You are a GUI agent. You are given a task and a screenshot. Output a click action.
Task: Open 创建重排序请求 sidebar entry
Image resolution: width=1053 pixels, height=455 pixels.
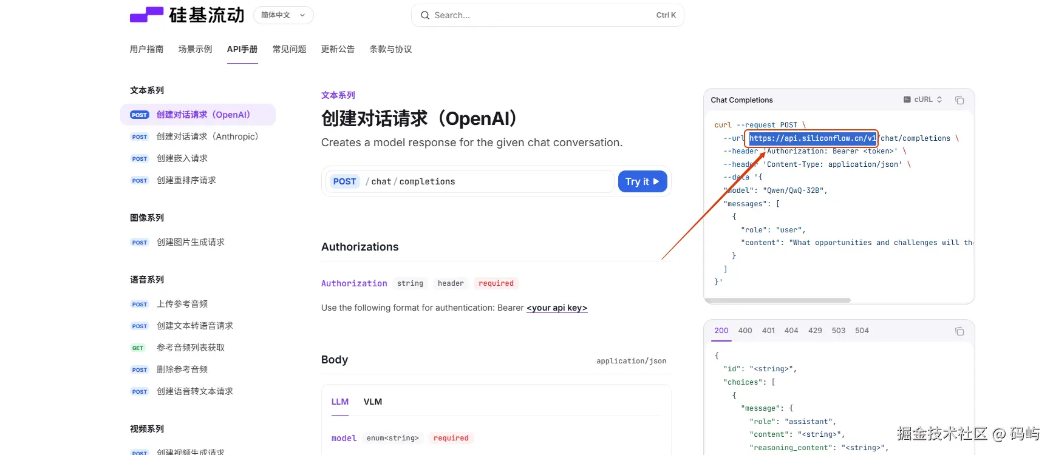pos(198,180)
